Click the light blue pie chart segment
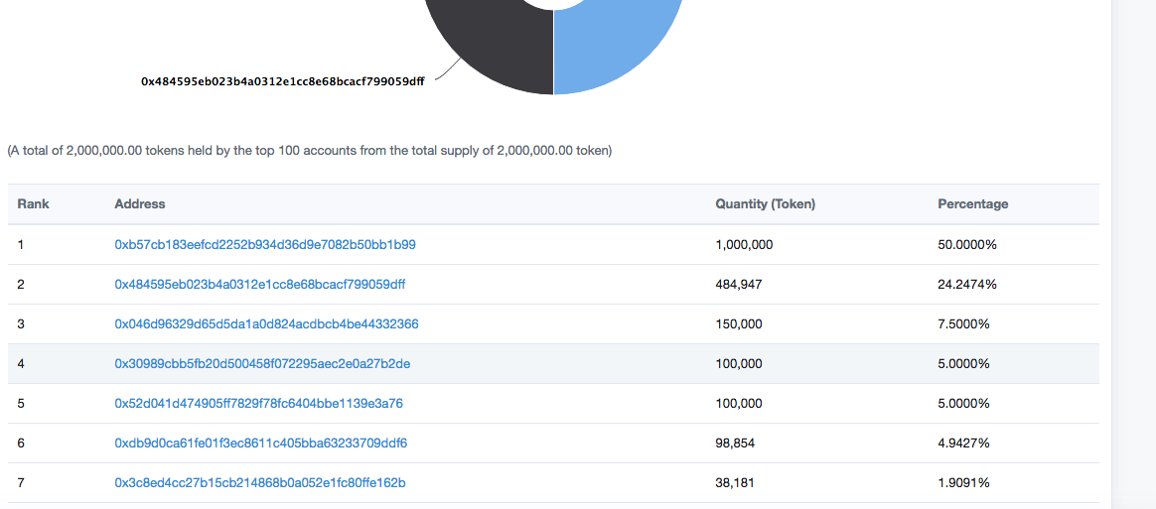1156x509 pixels. coord(616,50)
